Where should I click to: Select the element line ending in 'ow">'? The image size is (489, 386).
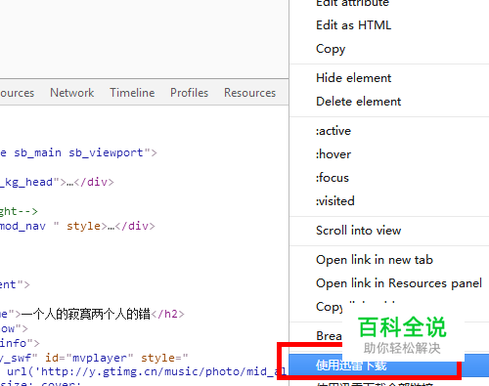[14, 328]
